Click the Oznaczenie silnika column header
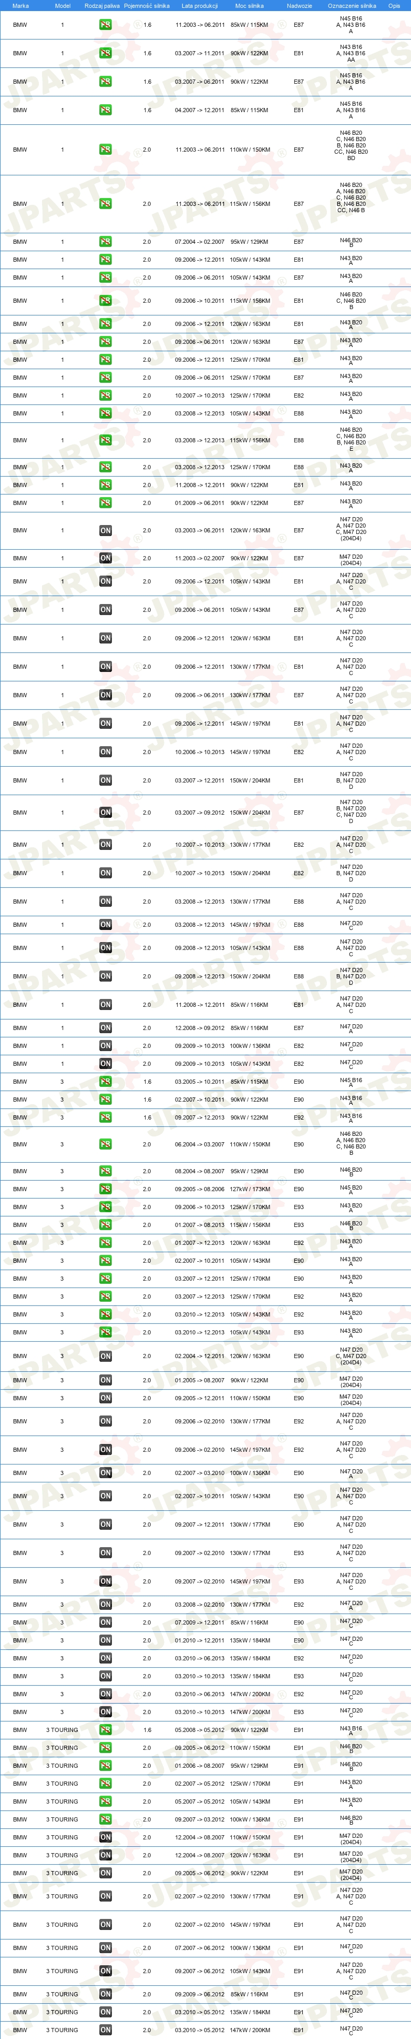This screenshot has height=2039, width=411. [352, 6]
